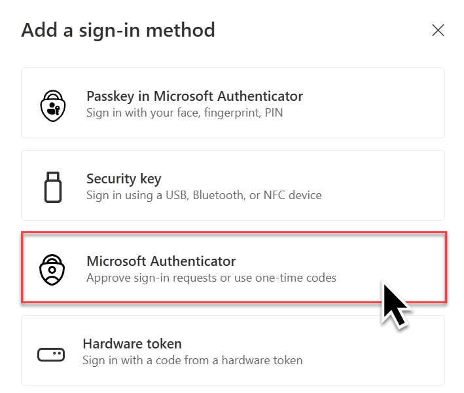Click the Microsoft Authenticator lock icon
This screenshot has height=393, width=464.
coord(52,269)
